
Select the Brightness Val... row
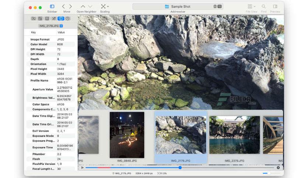[x=51, y=97]
